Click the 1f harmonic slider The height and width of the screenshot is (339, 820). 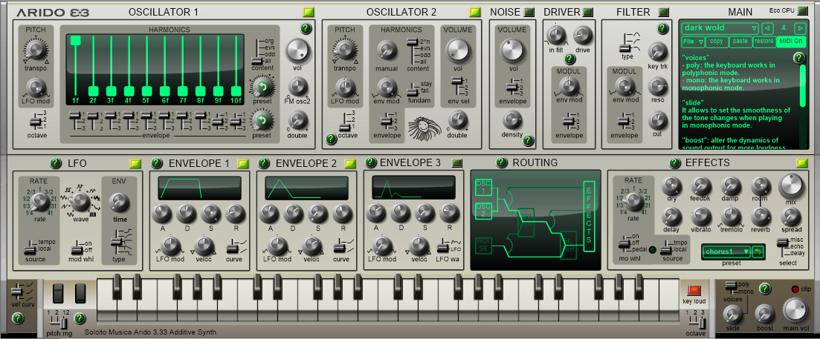tap(75, 68)
